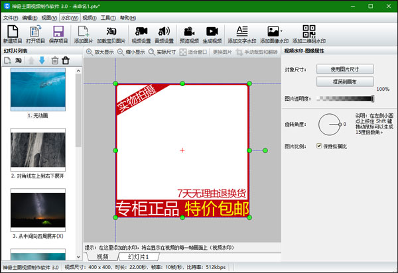Expand the 添加图像水印 dropdown arrow
Screen dimensions: 398x273
tap(282, 31)
